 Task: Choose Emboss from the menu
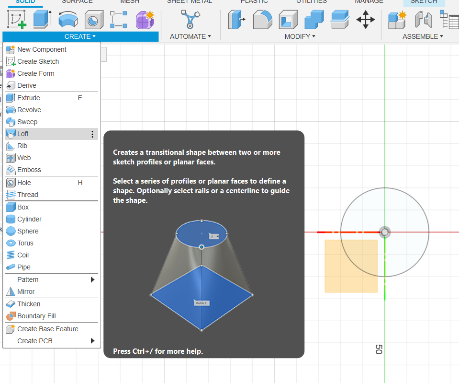(52, 170)
